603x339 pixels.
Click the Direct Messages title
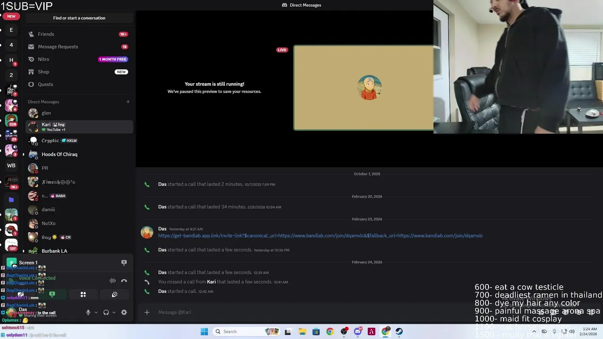point(305,5)
